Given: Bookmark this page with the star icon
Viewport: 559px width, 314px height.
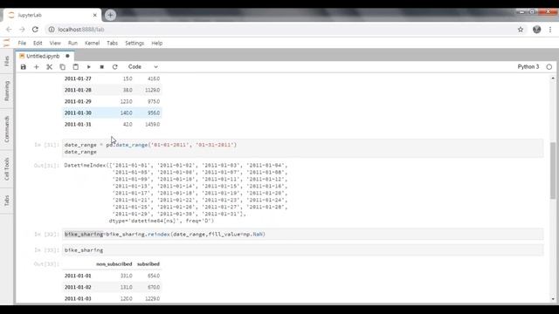Looking at the screenshot, I should pos(521,30).
